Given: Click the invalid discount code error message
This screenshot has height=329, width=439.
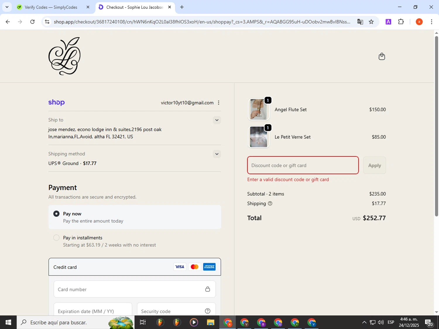Looking at the screenshot, I should [x=288, y=180].
